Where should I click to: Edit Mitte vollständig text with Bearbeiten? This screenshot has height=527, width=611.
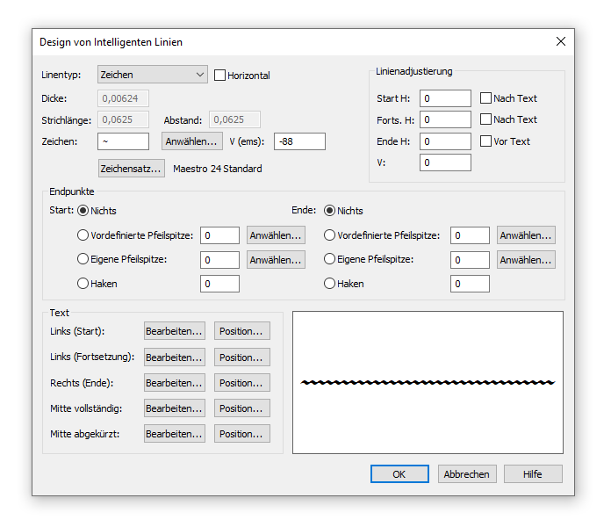coord(175,408)
